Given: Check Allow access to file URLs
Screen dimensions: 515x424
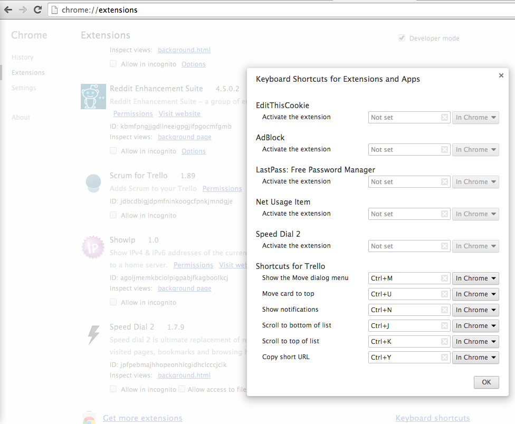Looking at the screenshot, I should [182, 389].
